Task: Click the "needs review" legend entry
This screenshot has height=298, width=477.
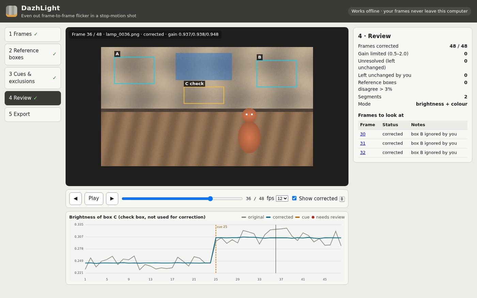Action: [x=328, y=217]
